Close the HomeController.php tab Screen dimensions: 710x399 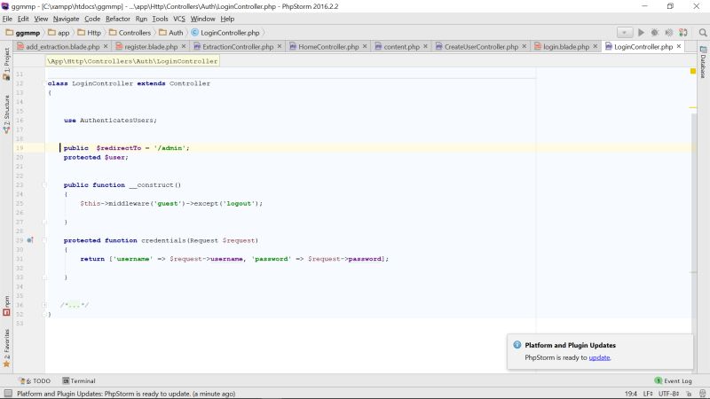pos(365,46)
